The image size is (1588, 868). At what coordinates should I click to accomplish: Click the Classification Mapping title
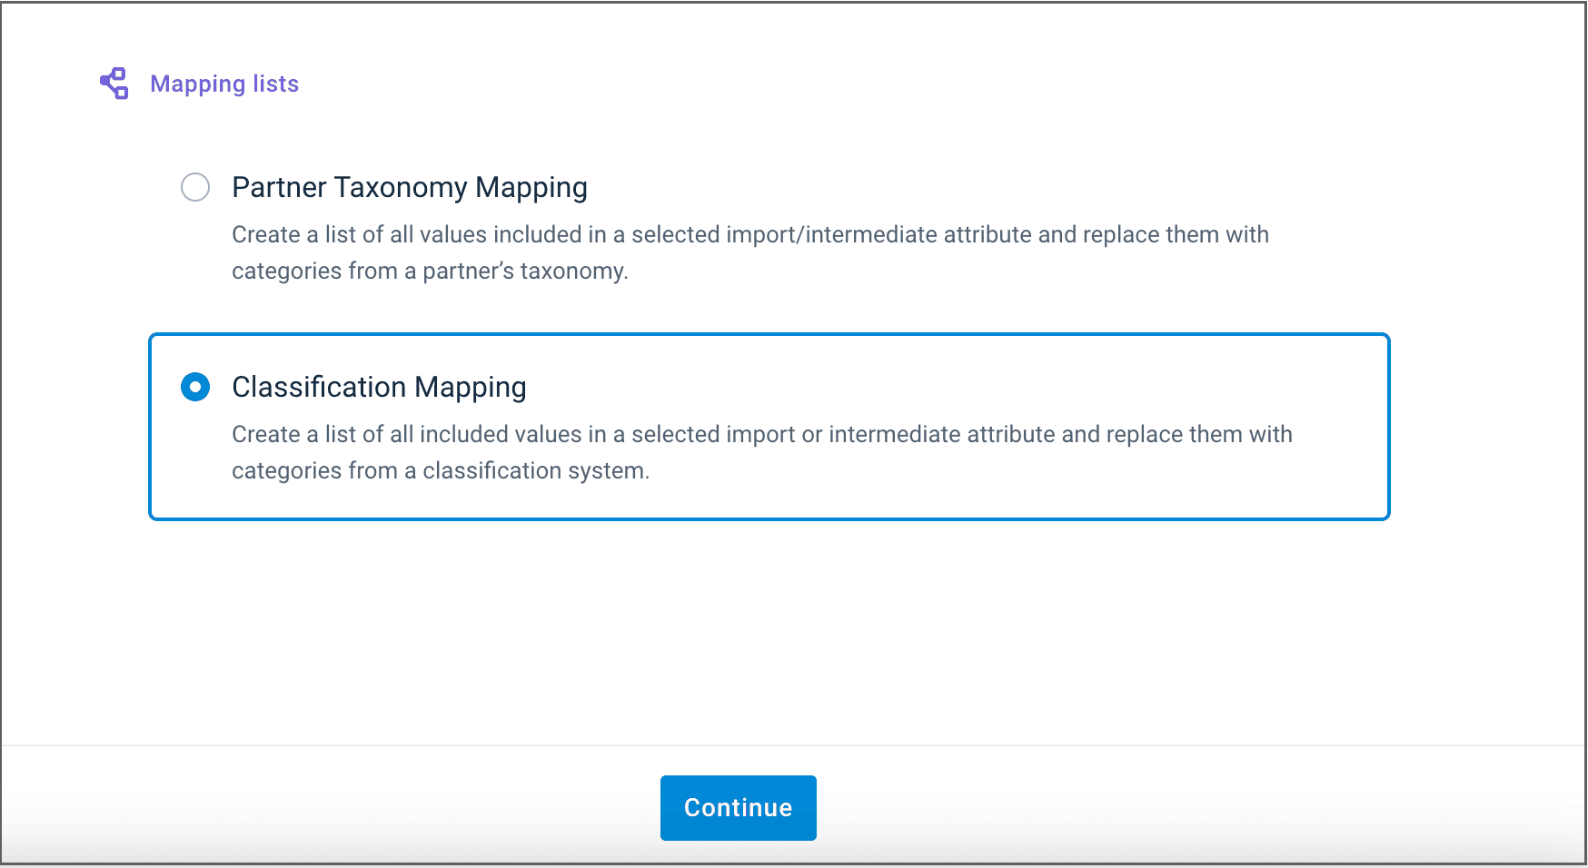[x=379, y=387]
